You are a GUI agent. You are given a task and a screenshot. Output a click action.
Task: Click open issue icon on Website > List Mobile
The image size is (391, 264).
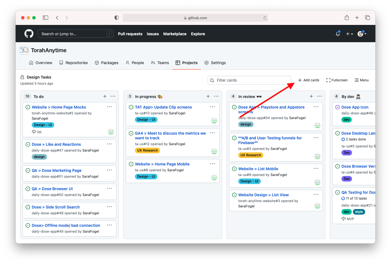[x=234, y=169]
